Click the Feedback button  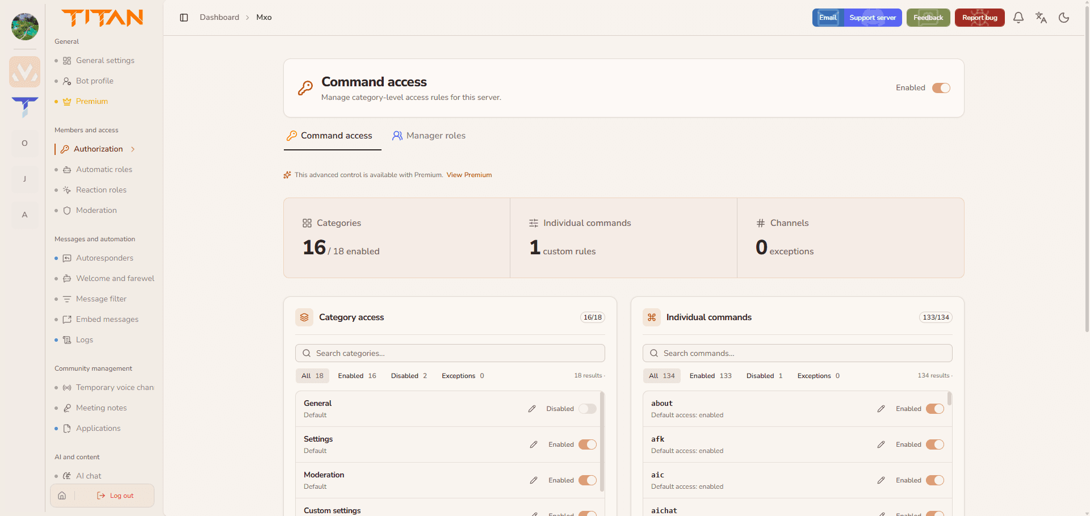coord(928,18)
